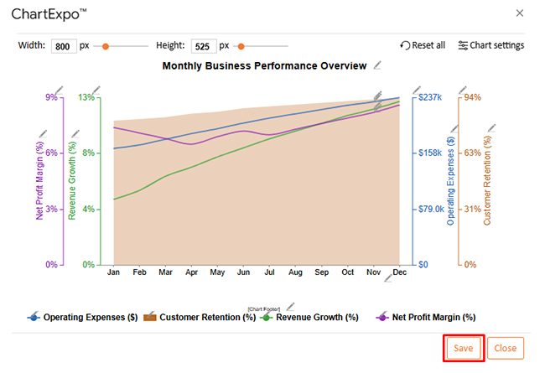Screen dimensions: 545x373
Task: Click the pencil above the 94% axis tick
Action: (460, 88)
